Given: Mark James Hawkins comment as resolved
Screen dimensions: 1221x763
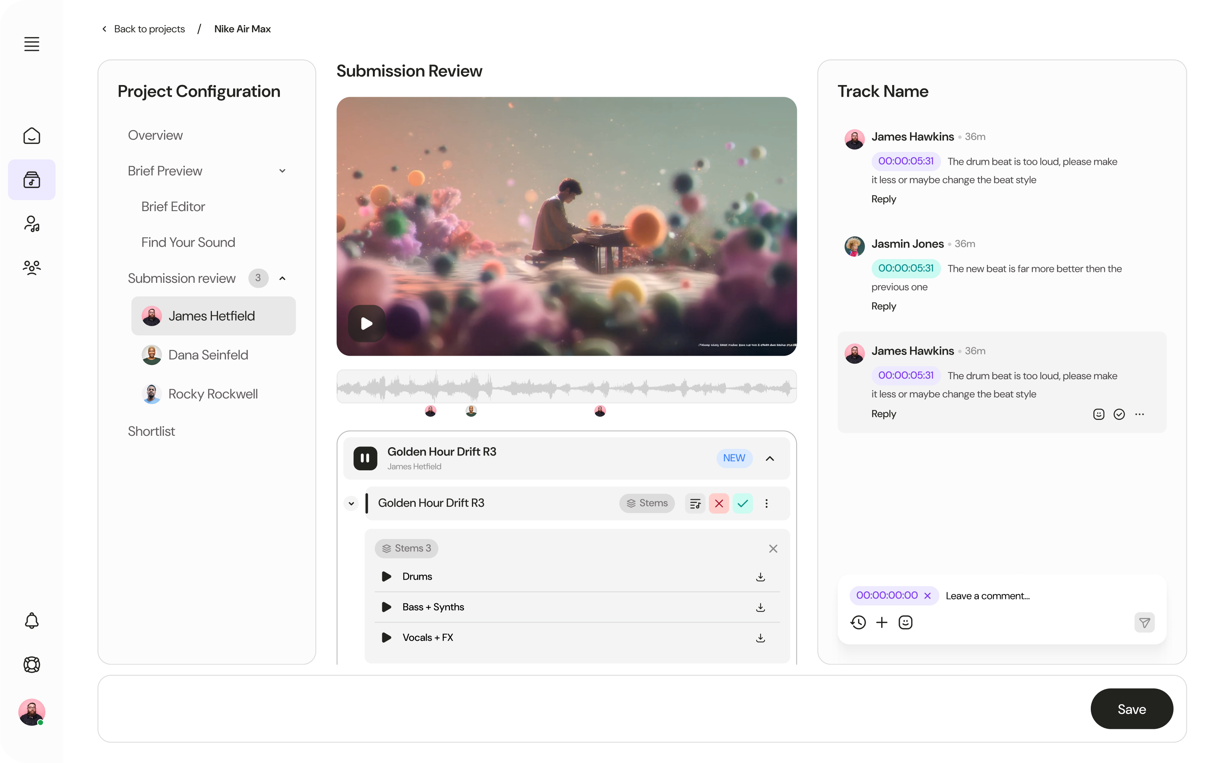Looking at the screenshot, I should coord(1119,414).
